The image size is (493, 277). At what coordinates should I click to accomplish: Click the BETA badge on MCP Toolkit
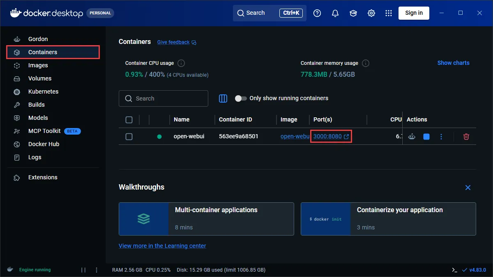click(x=72, y=131)
